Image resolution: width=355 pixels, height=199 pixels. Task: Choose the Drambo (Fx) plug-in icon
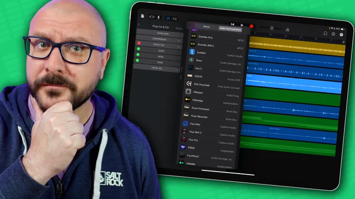194,36
